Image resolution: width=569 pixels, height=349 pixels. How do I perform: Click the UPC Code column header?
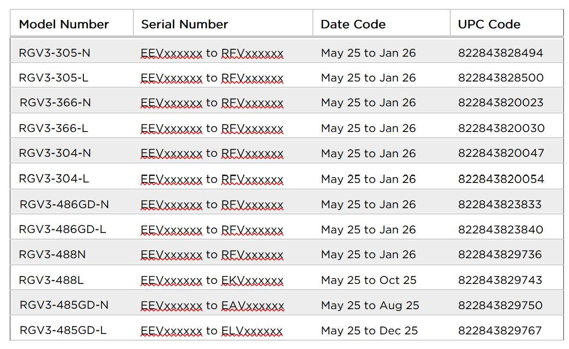click(489, 24)
